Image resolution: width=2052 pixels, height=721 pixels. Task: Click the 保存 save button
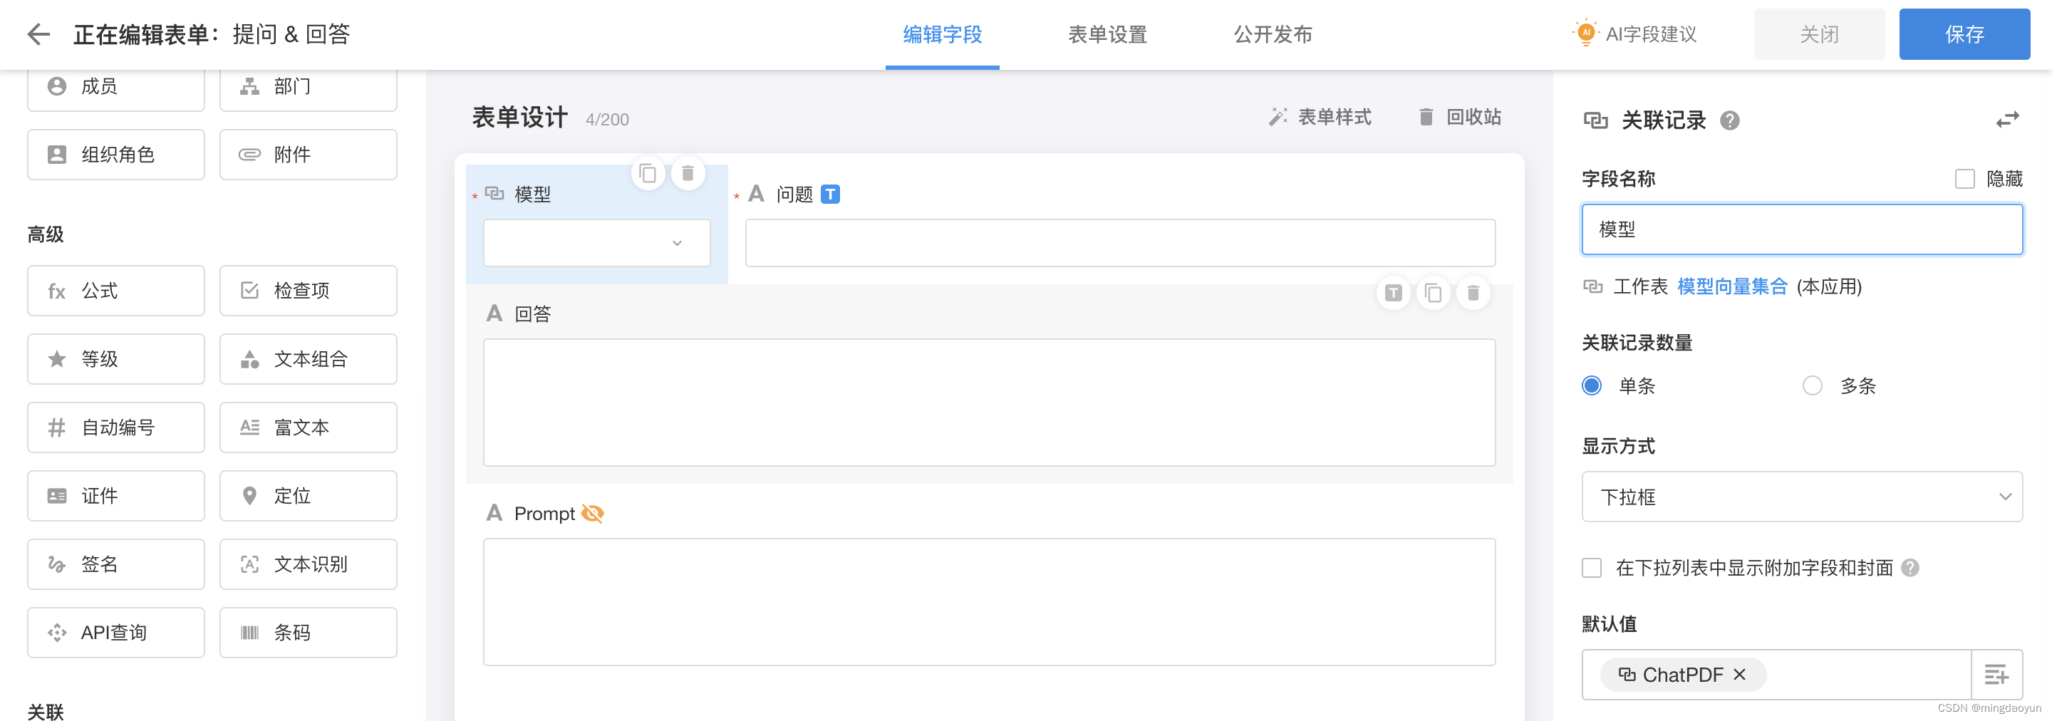point(1964,34)
